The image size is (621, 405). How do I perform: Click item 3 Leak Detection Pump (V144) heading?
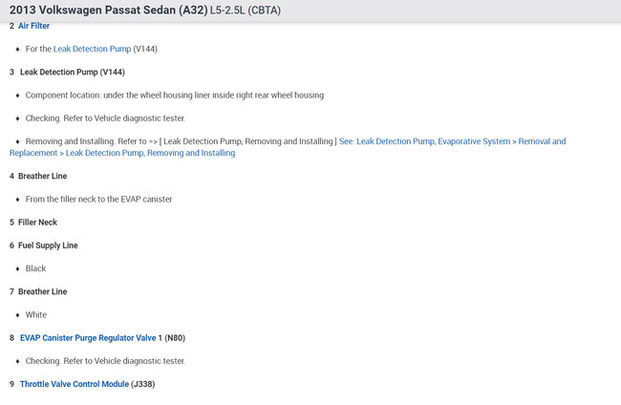(72, 72)
